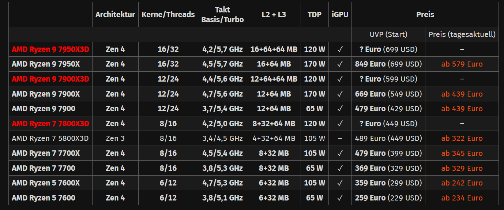
Task: Select the 'ab 329 Euro' price link
Action: (462, 168)
